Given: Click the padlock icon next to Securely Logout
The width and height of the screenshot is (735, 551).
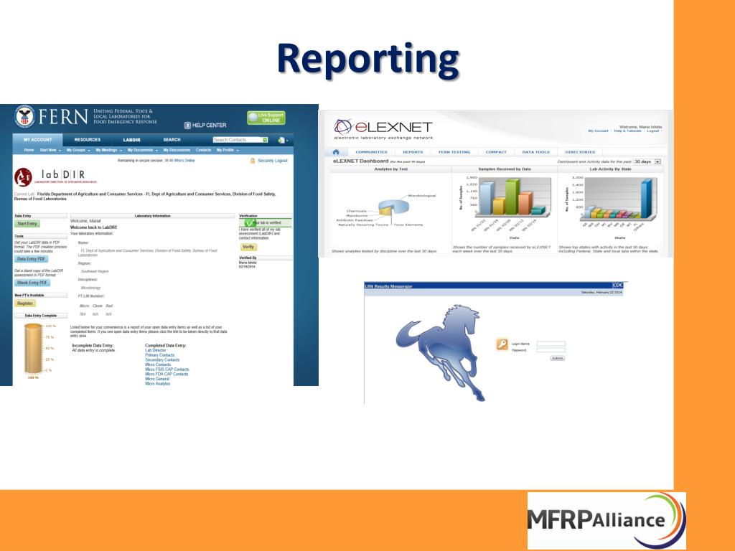Looking at the screenshot, I should (253, 161).
